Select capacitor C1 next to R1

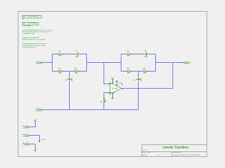click(x=77, y=54)
